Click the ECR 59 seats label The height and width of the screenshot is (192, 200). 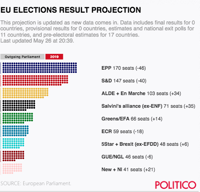pyautogui.click(x=122, y=131)
